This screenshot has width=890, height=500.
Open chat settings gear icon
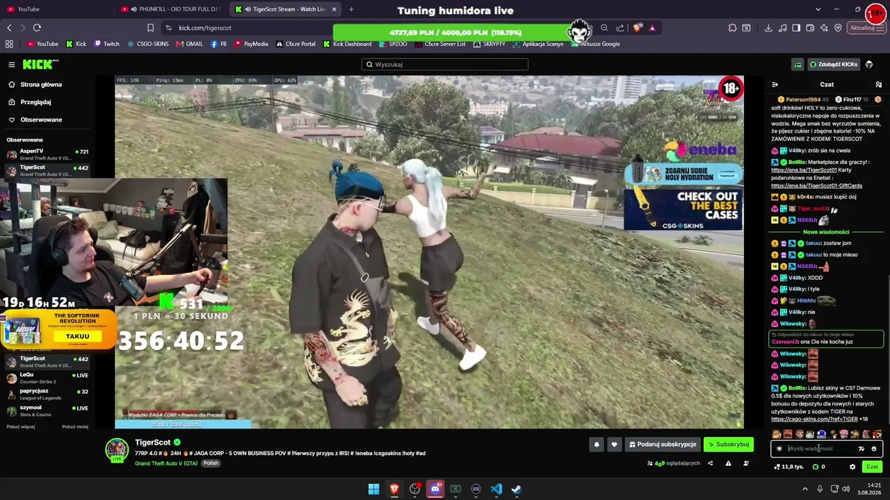(852, 467)
